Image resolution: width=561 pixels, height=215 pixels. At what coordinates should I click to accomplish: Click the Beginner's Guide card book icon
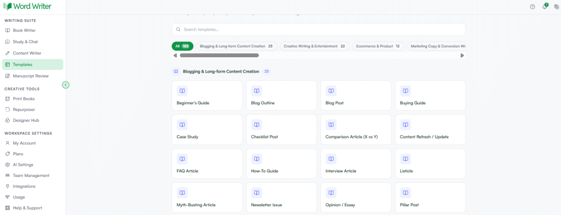click(x=182, y=91)
